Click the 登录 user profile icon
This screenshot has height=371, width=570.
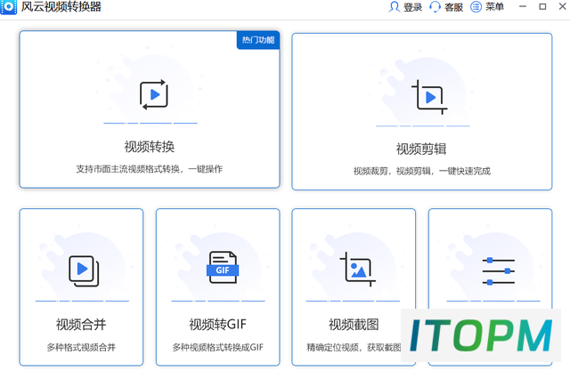394,7
